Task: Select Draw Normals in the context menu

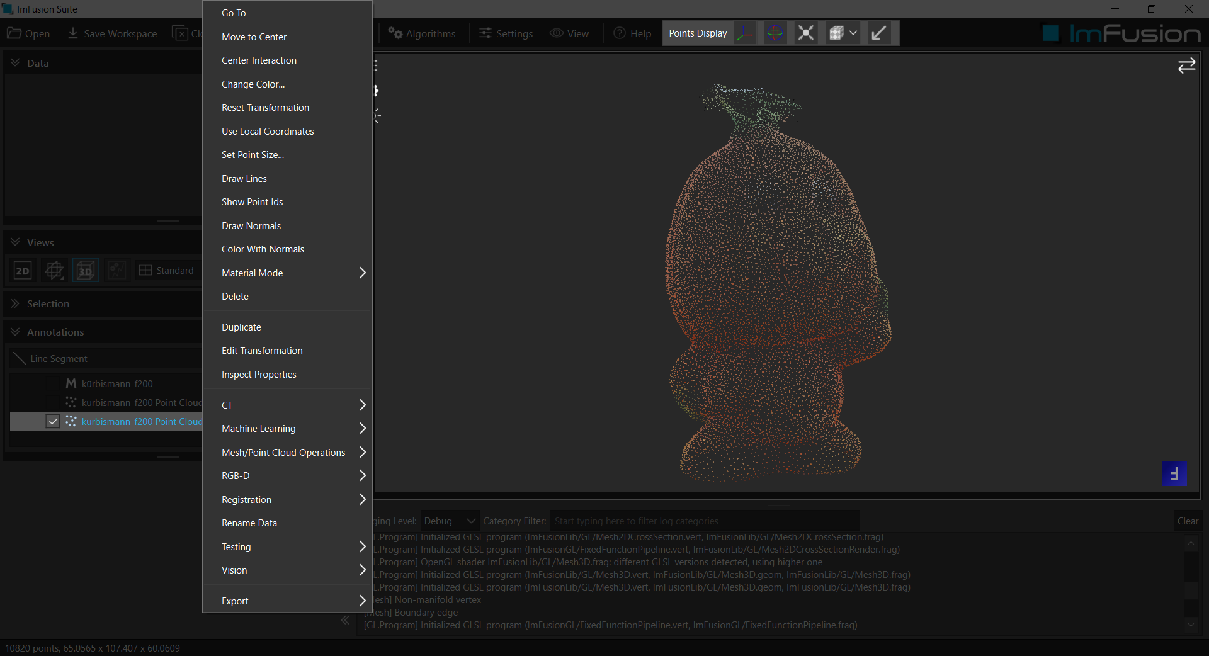Action: click(287, 225)
